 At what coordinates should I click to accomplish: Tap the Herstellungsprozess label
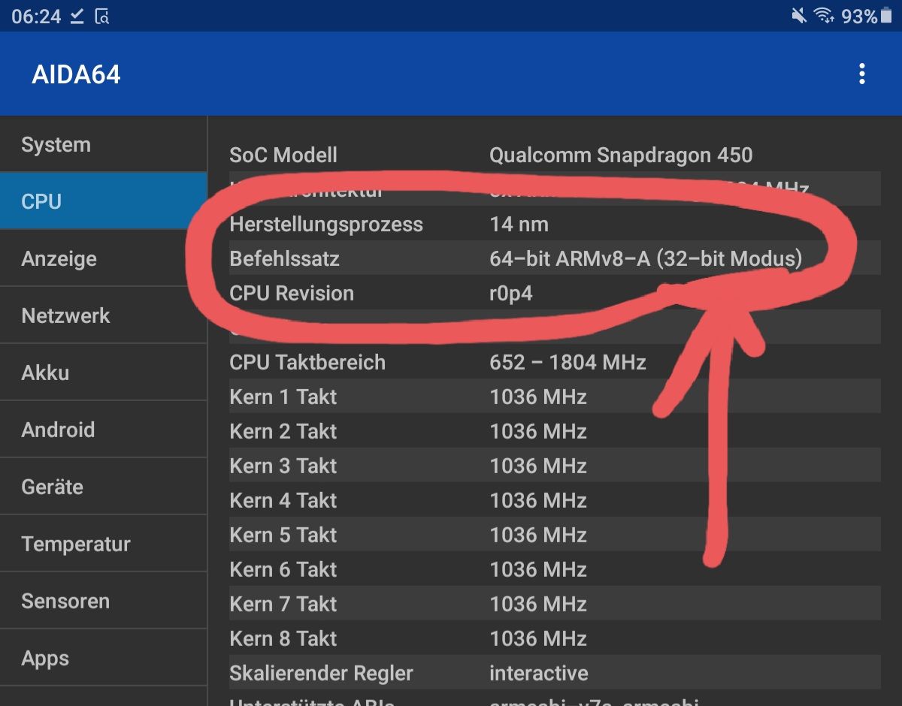coord(326,225)
